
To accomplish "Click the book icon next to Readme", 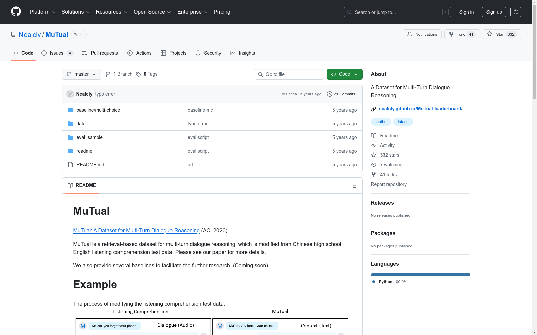I will click(374, 136).
